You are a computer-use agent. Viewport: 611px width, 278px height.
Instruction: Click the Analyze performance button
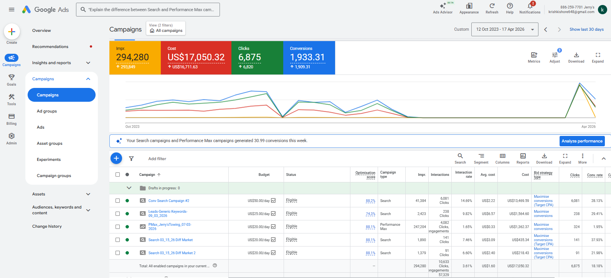coord(582,141)
